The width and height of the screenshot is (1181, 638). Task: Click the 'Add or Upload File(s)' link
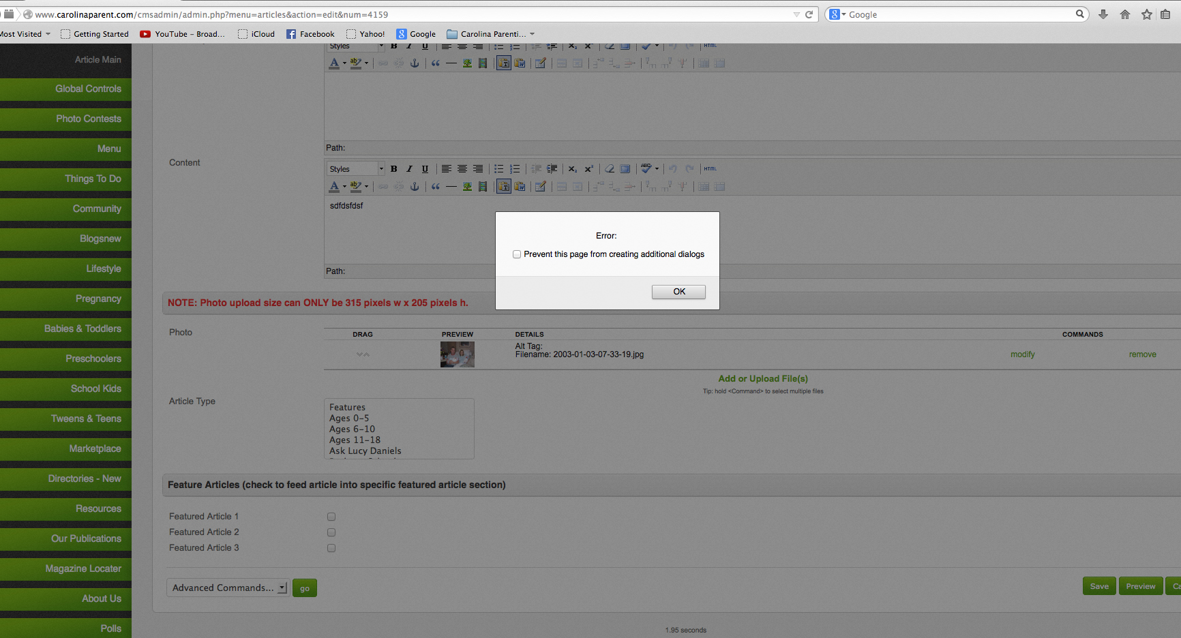click(x=762, y=379)
